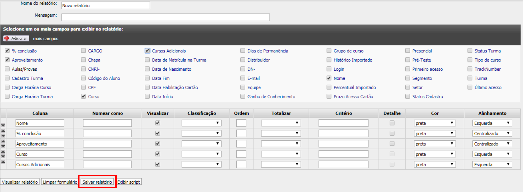Move the Curso row down

coord(3,156)
